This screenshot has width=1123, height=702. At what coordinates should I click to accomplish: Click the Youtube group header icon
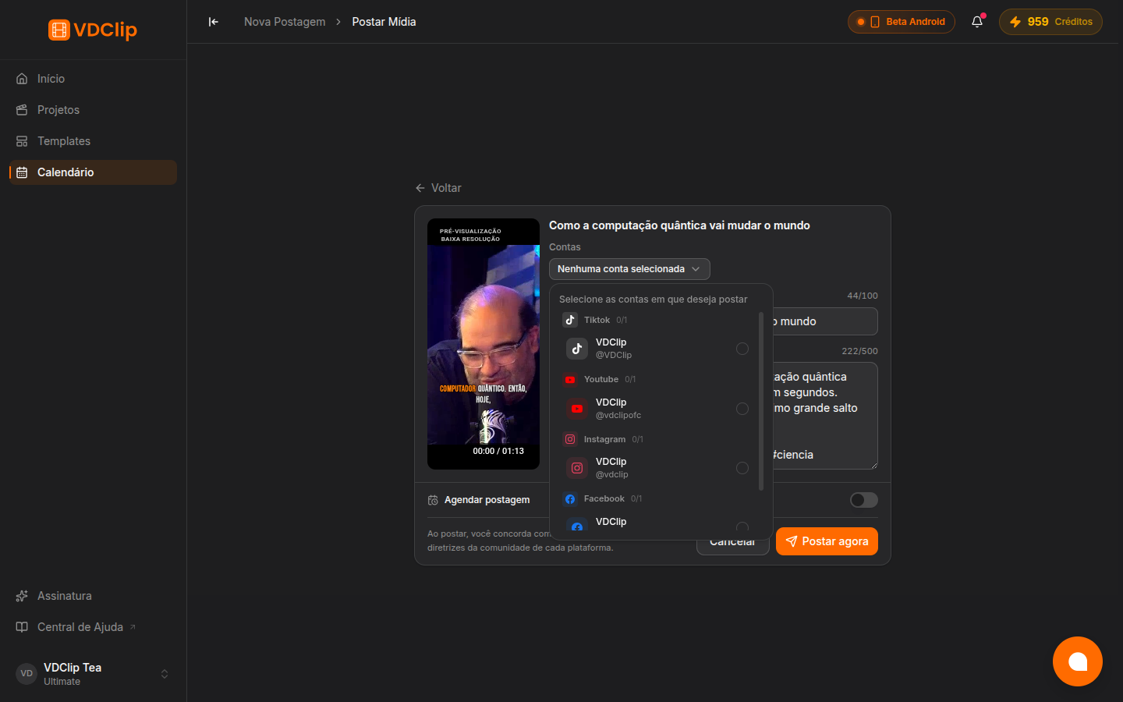click(x=570, y=380)
